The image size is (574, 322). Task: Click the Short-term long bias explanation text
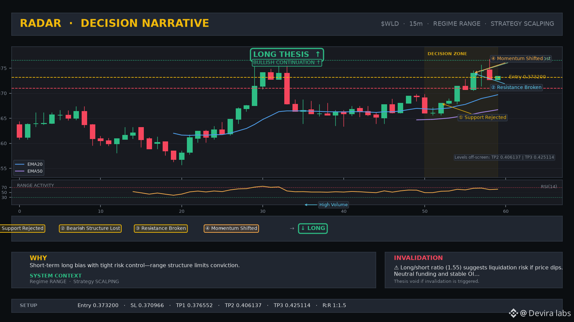coord(135,265)
